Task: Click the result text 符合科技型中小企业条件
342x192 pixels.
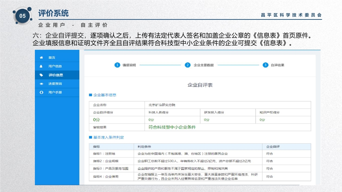Action: pos(172,127)
